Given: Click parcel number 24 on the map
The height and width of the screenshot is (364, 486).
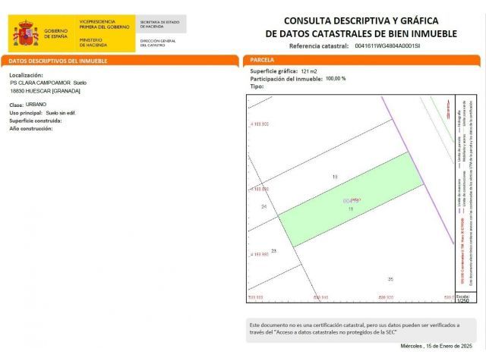Looking at the screenshot, I should click(264, 206).
